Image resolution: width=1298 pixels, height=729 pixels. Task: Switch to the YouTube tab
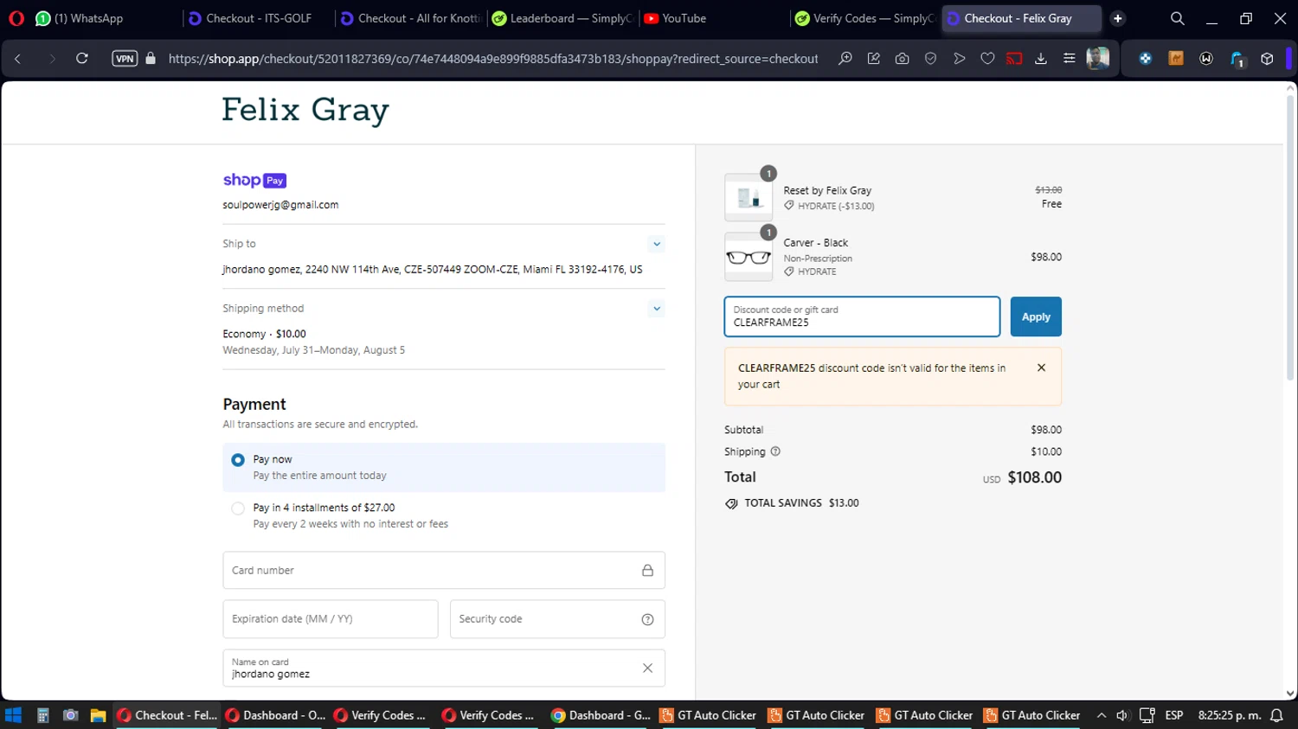(715, 18)
